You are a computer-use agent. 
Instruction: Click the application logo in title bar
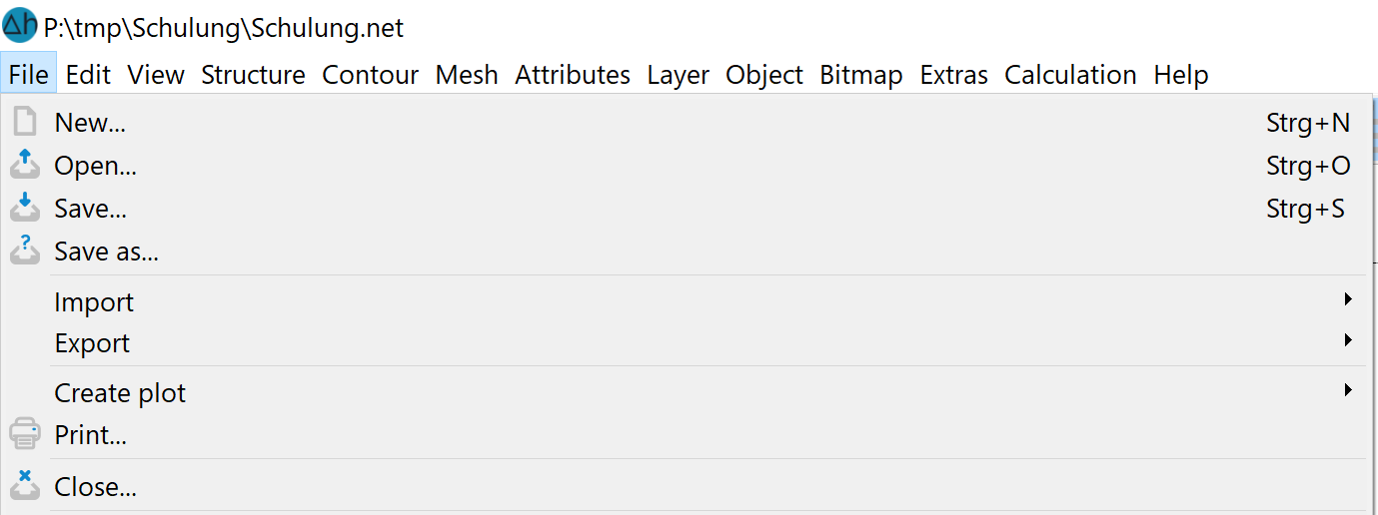[x=20, y=25]
